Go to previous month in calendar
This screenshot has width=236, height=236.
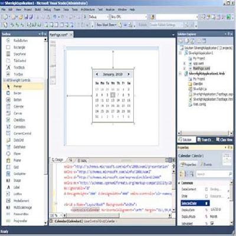[97, 74]
